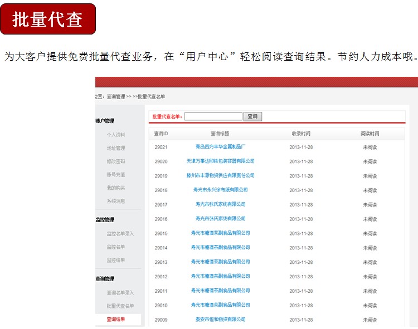The width and height of the screenshot is (418, 329).
Task: Open the 青岛四方丰华金属制品厂 link
Action: coord(221,146)
